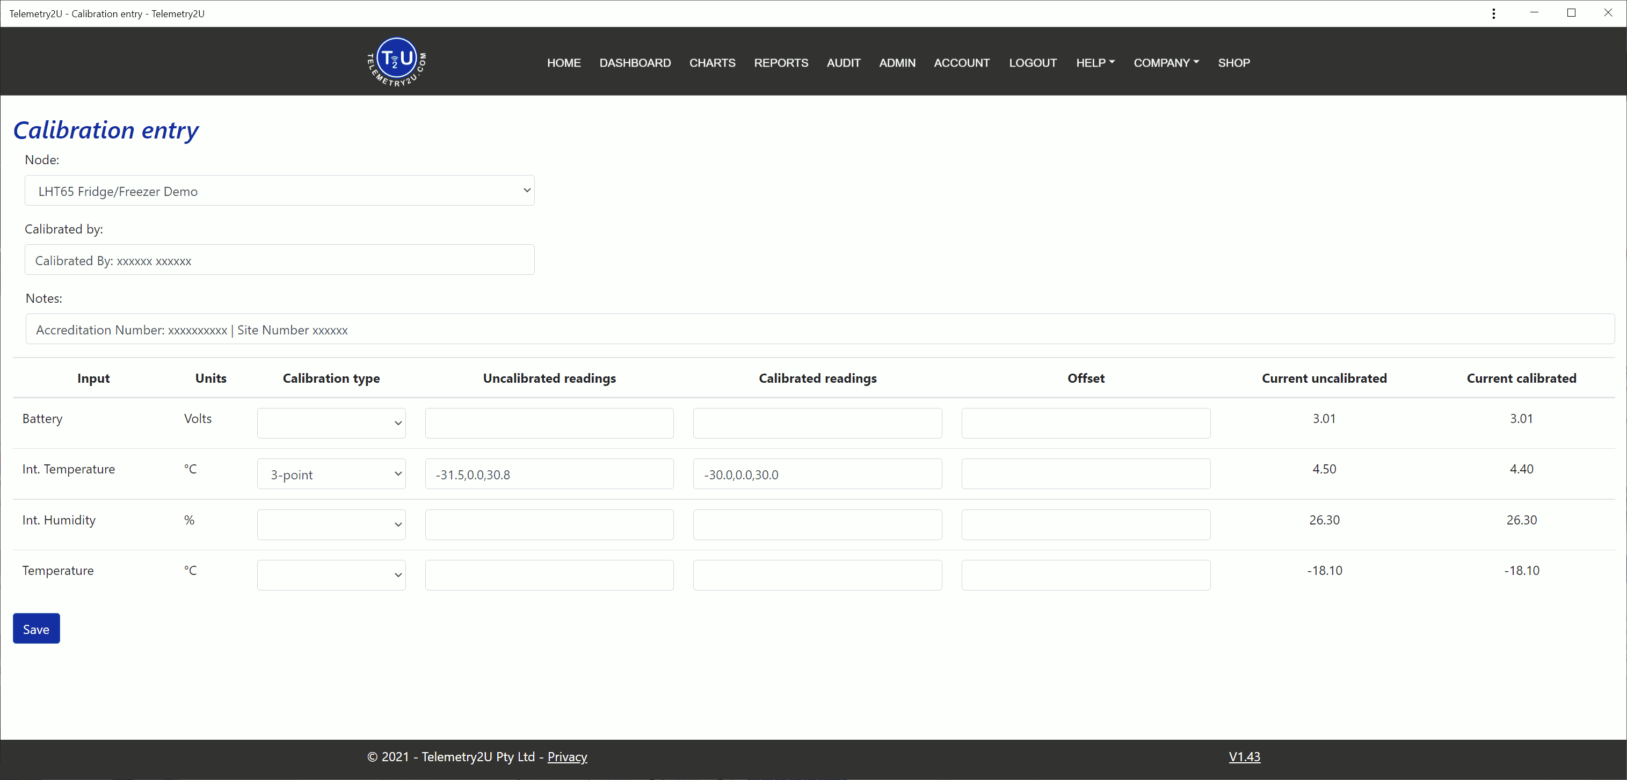Click the Calibrated by input field
The height and width of the screenshot is (780, 1627).
279,260
